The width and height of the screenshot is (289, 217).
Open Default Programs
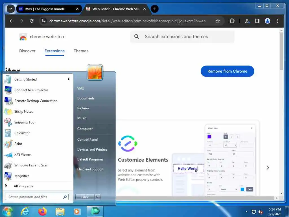90,159
